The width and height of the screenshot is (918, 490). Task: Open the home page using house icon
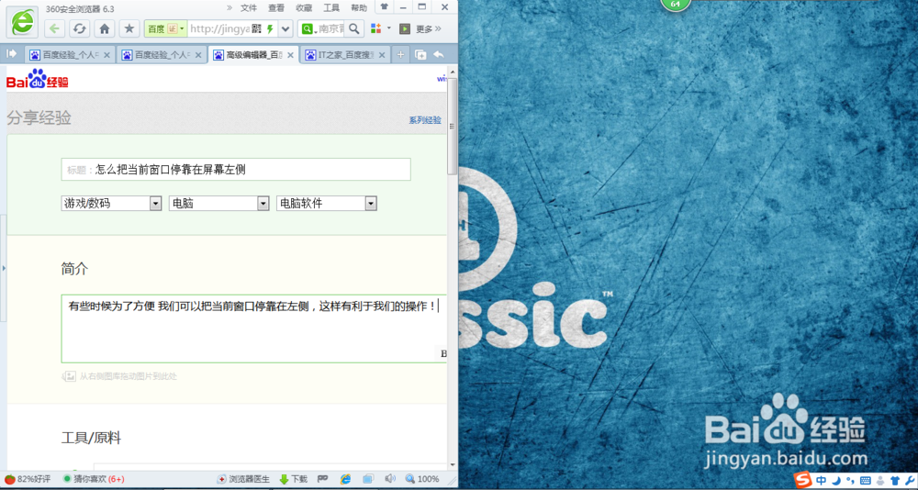(105, 28)
